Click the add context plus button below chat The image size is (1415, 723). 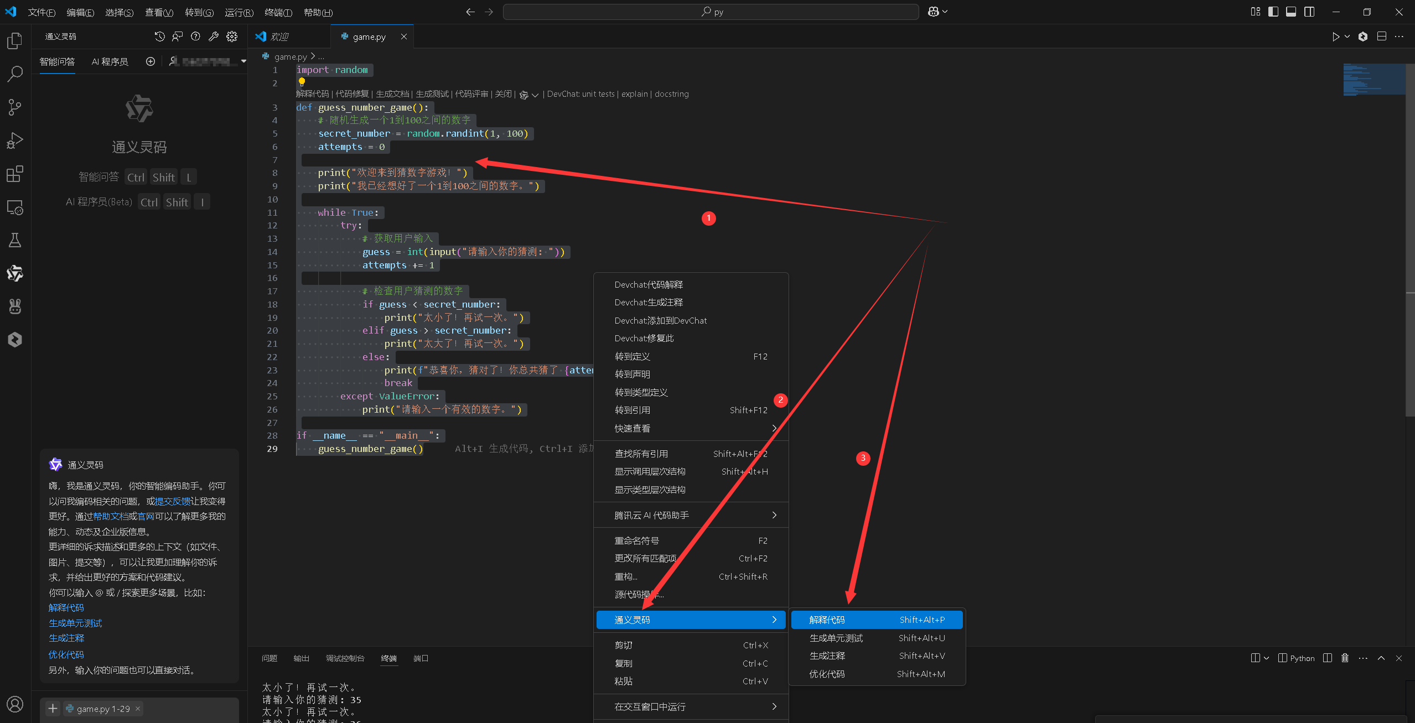point(53,709)
